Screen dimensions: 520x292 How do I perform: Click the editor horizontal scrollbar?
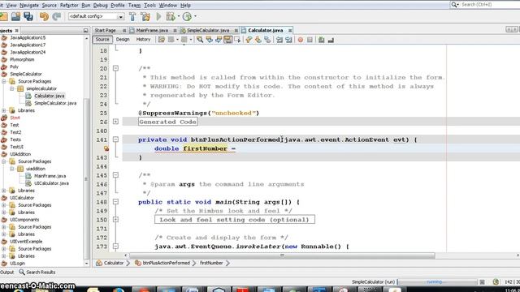coord(282,255)
